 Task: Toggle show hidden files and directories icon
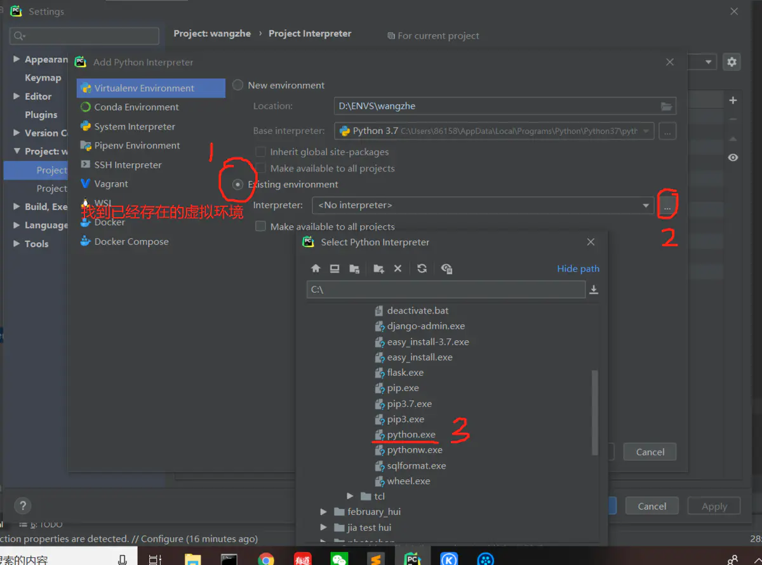click(x=446, y=269)
